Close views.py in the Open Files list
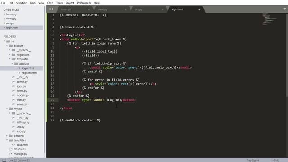288x162 pixels. [x=4, y=19]
